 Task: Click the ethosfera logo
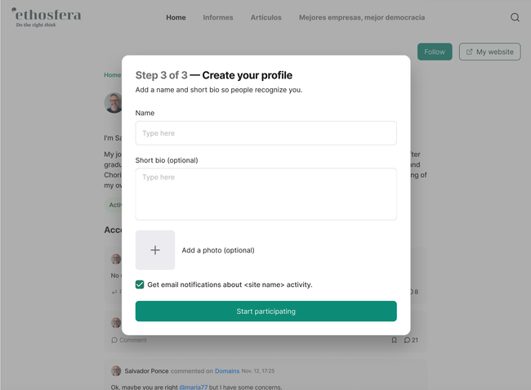tap(47, 16)
